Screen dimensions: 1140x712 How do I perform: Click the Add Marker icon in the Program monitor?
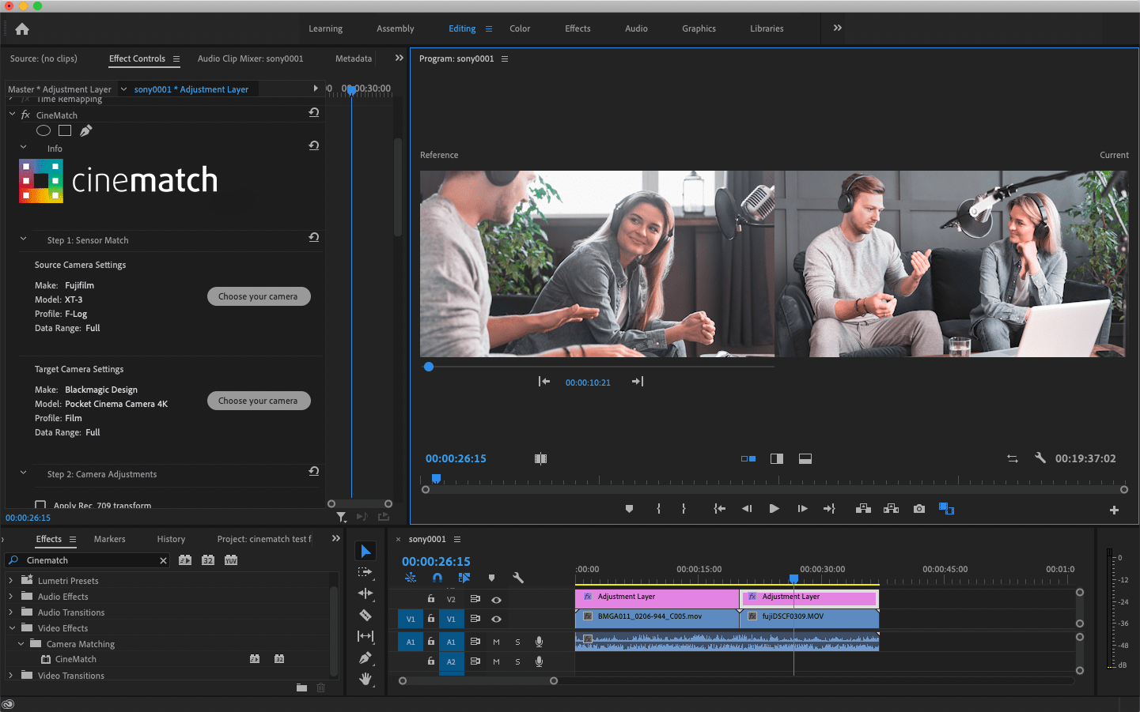click(629, 508)
